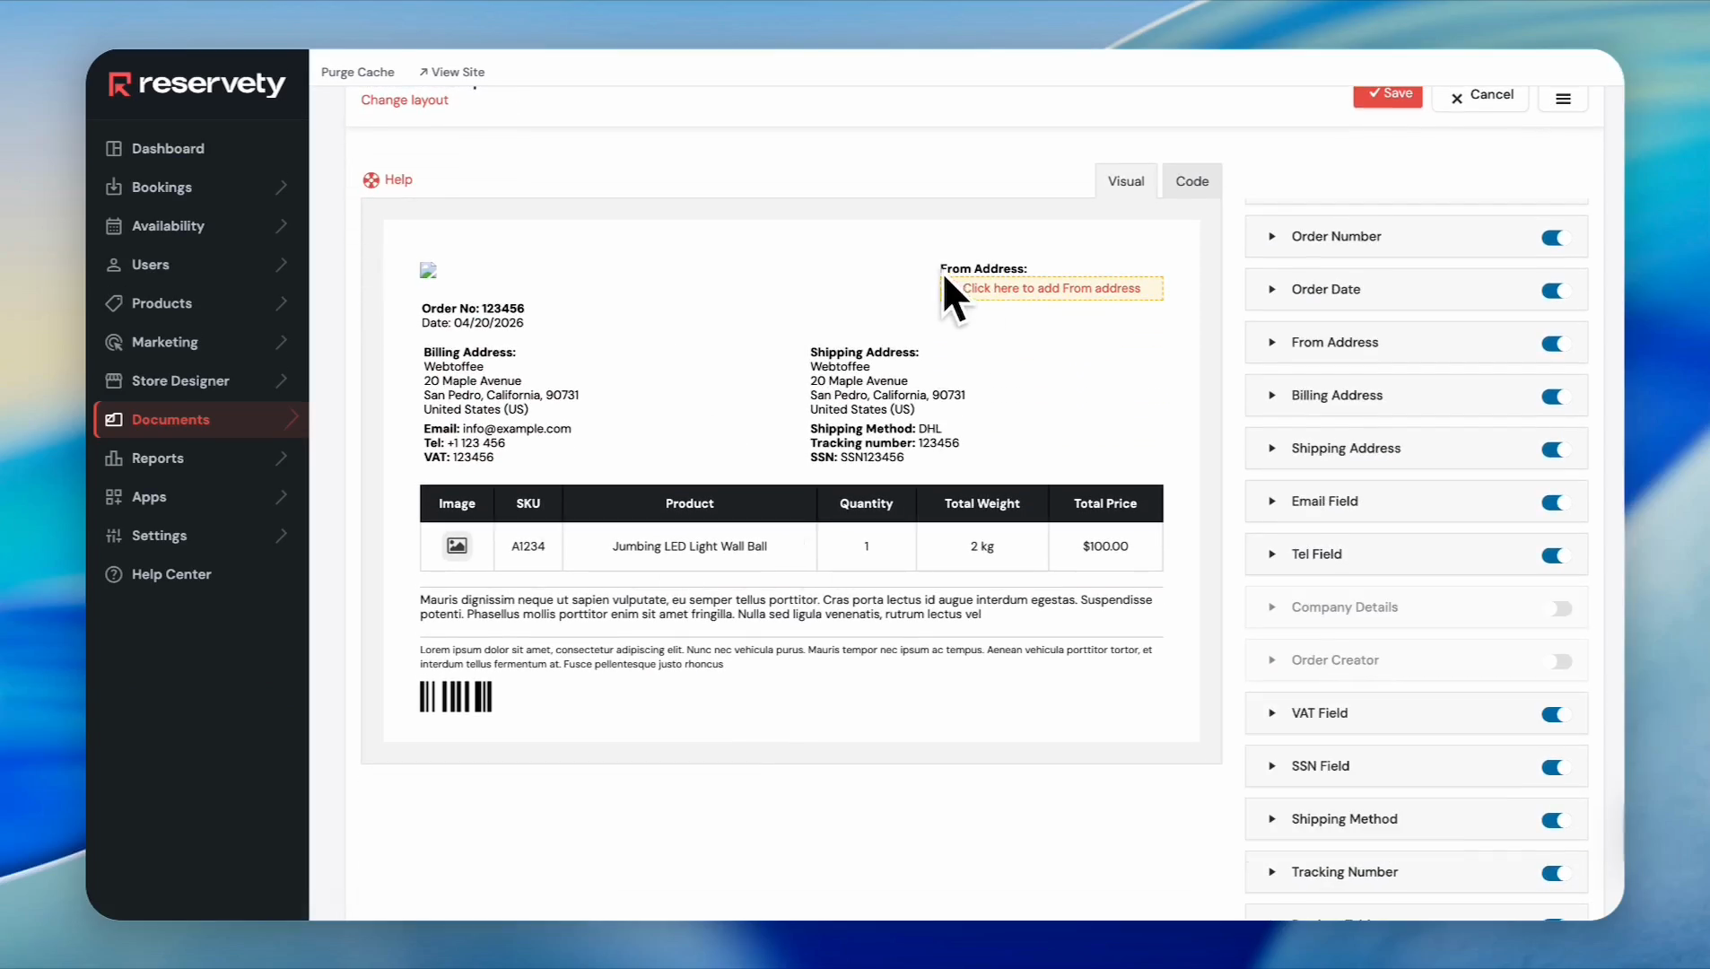Click the product image placeholder in table

(x=457, y=546)
